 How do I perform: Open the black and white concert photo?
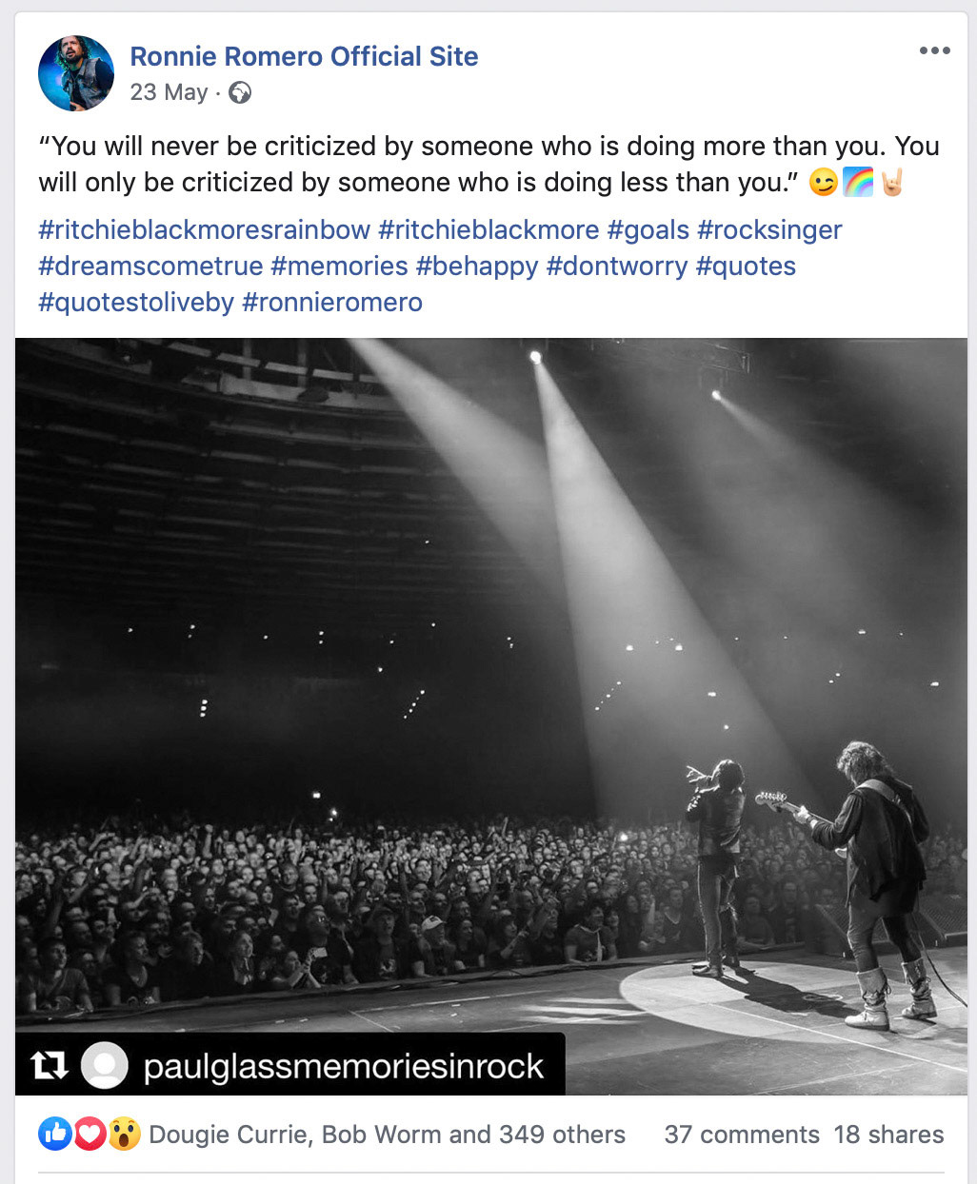point(491,666)
